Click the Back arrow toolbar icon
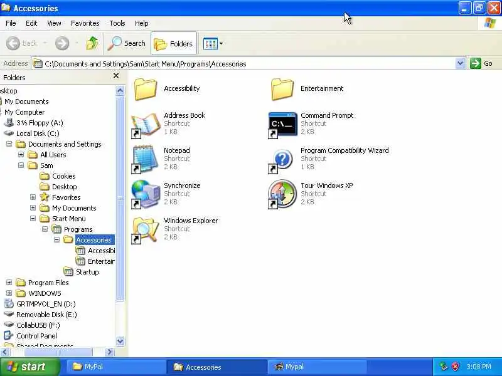Image resolution: width=502 pixels, height=376 pixels. click(x=13, y=43)
